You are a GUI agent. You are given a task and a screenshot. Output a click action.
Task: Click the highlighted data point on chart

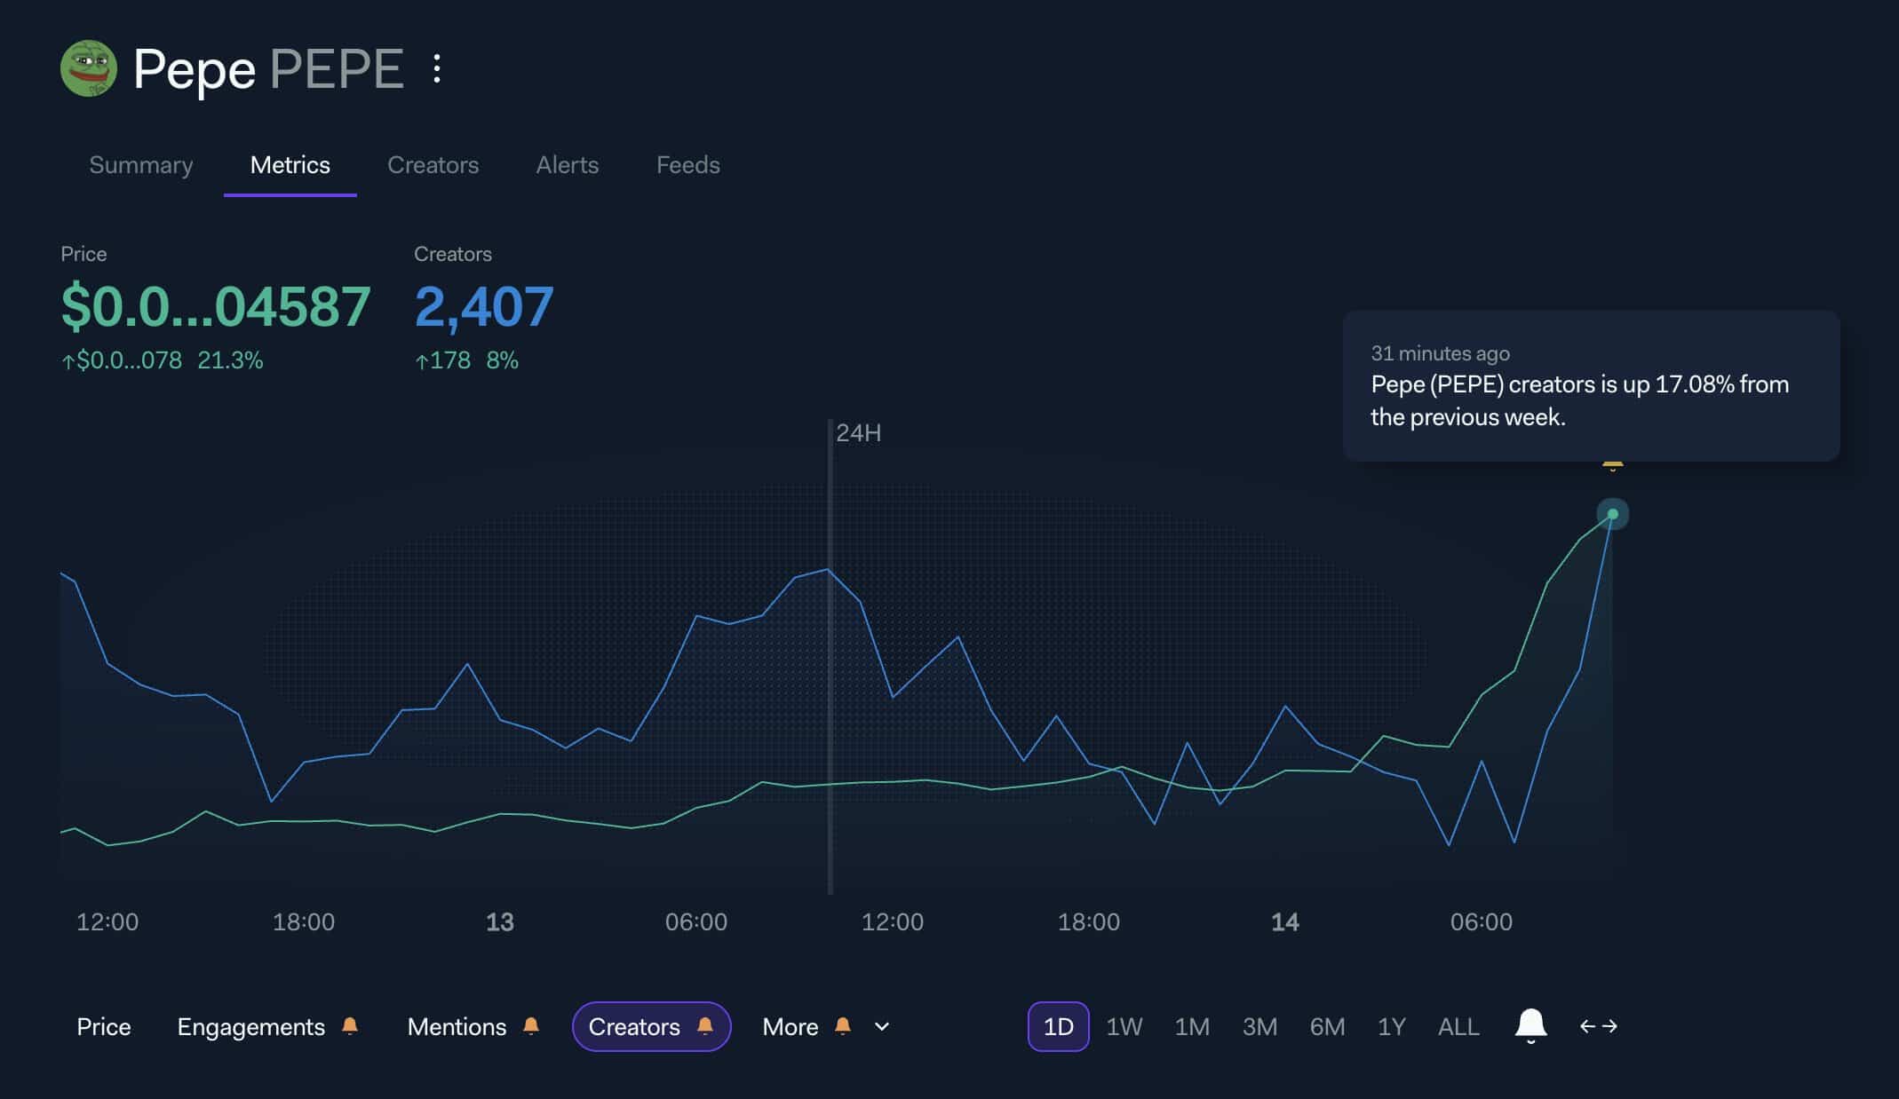coord(1612,514)
